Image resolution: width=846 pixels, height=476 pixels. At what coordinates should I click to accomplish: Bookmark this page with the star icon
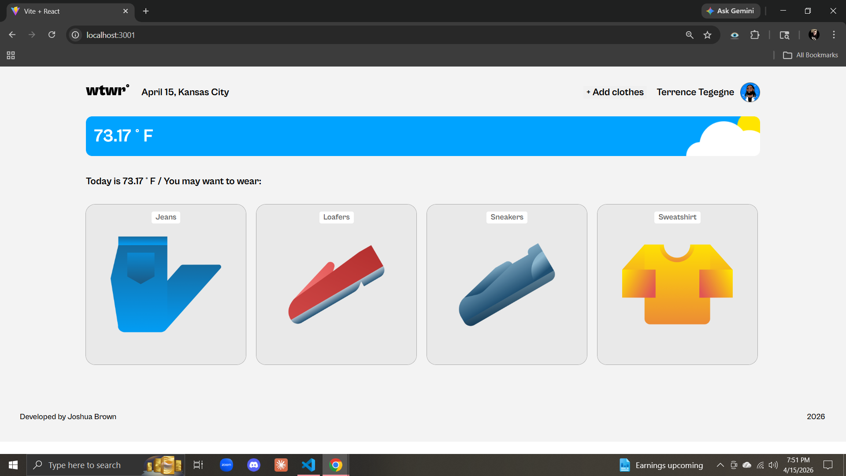[x=707, y=35]
